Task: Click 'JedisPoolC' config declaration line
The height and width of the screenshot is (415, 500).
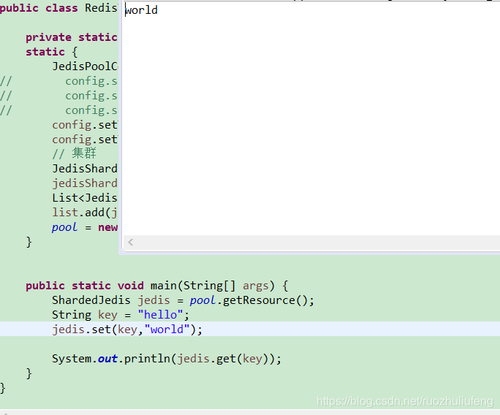Action: (x=85, y=66)
